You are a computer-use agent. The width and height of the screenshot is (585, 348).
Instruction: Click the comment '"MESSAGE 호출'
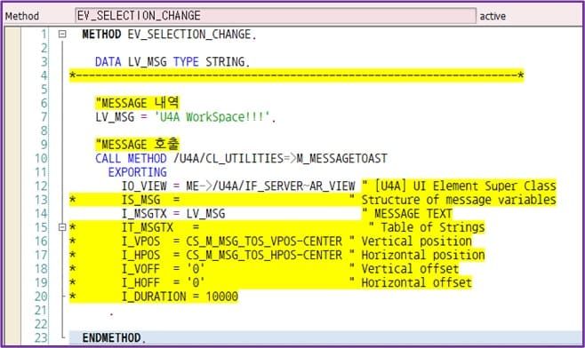137,144
